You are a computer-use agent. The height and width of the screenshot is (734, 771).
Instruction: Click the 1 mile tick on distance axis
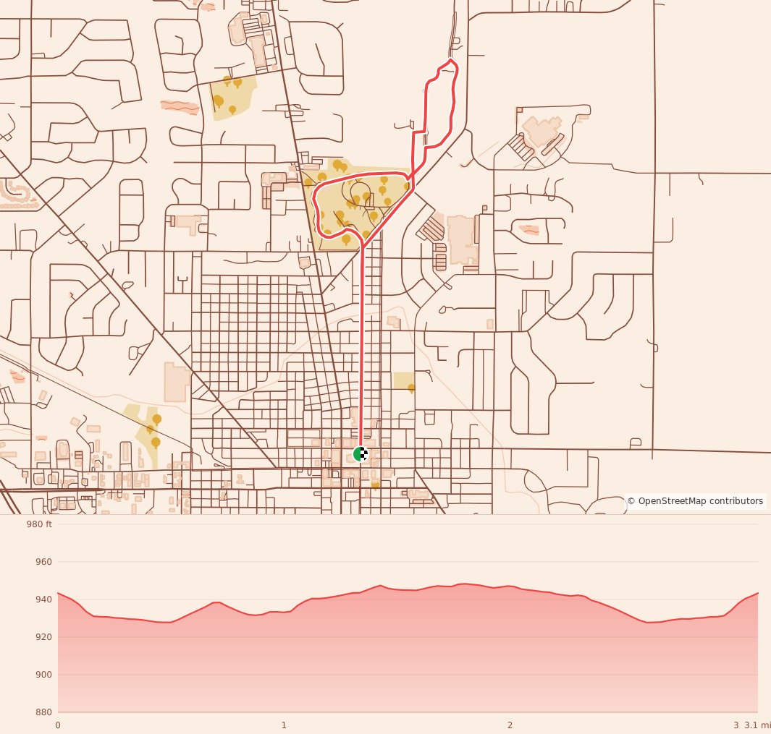(284, 725)
